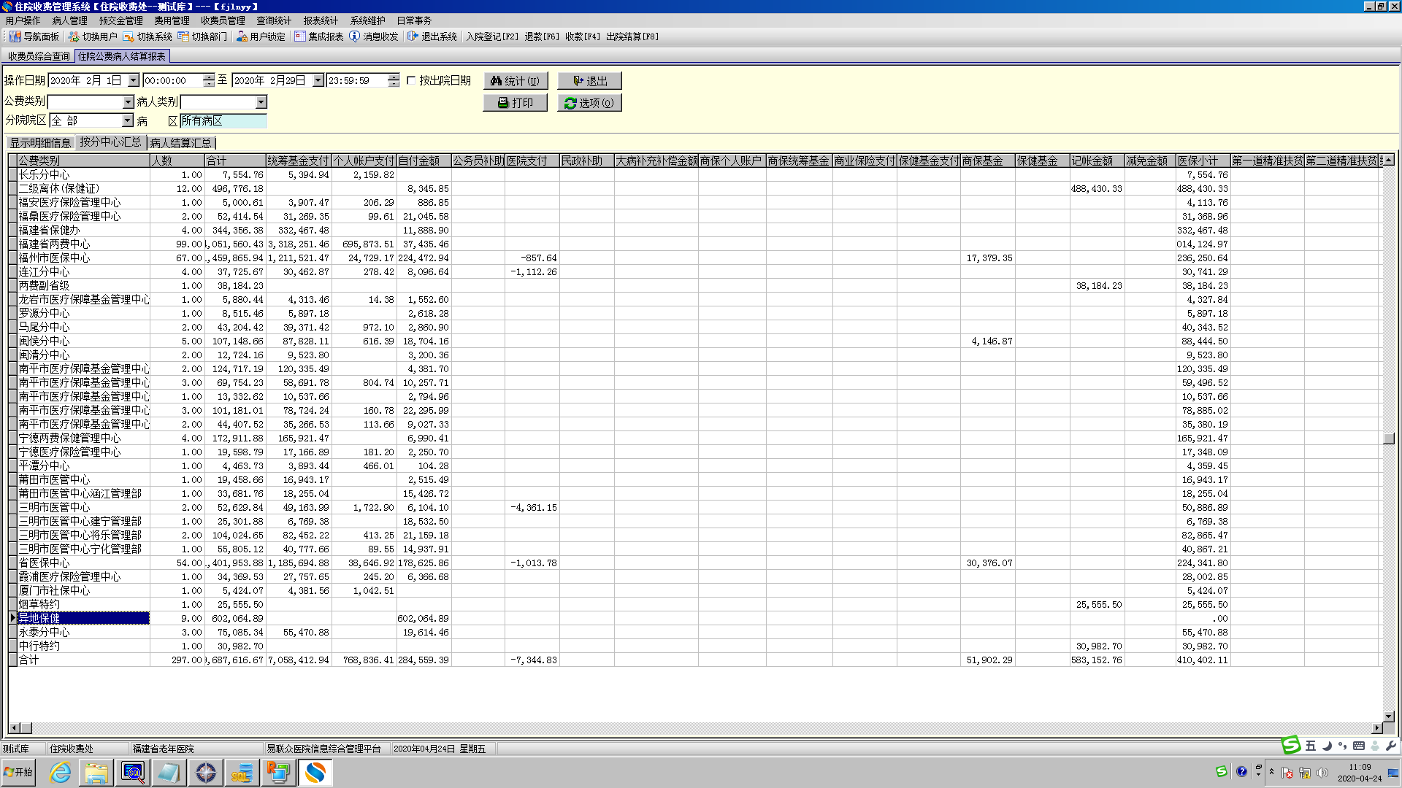Open 集成报表 integrated reports icon
Viewport: 1402px width, 788px height.
tap(300, 36)
